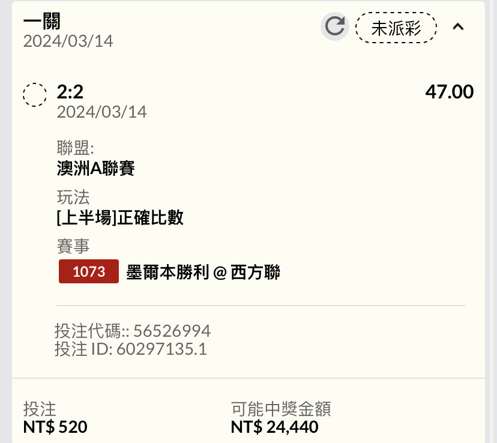Click the 賽事 section label
497x443 pixels.
pos(73,246)
